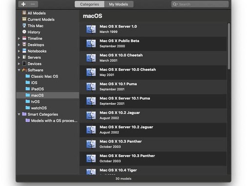247x186 pixels.
Task: Click Finder icon for Mac OS X 10.0 Cheetah
Action: click(x=91, y=58)
